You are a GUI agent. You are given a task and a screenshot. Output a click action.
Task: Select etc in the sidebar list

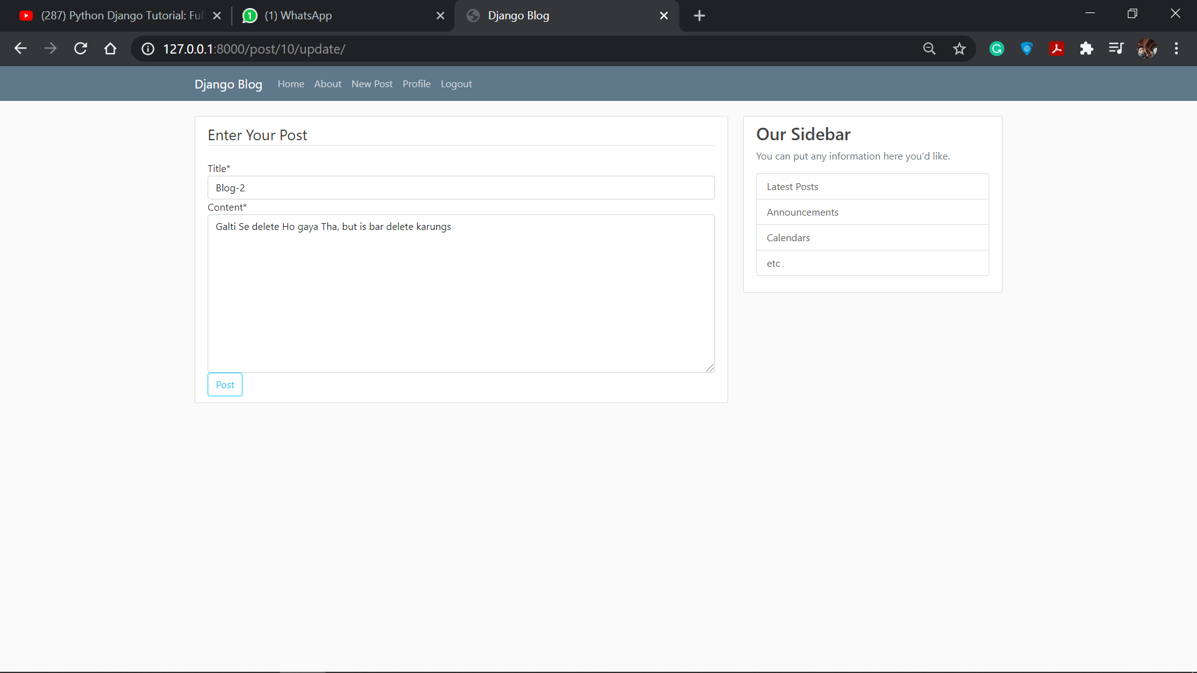(872, 263)
